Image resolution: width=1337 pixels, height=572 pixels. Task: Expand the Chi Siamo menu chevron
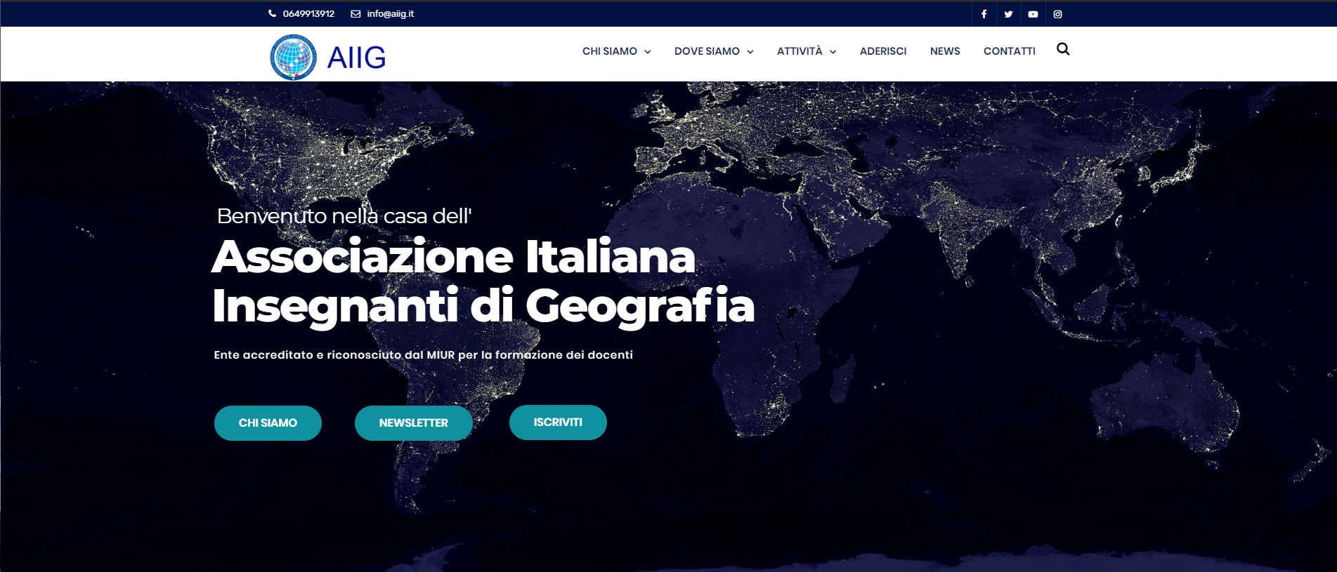648,52
